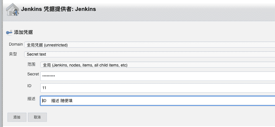Click the 添加凭据 section heading
Screen dimensions: 275x127
pos(23,32)
